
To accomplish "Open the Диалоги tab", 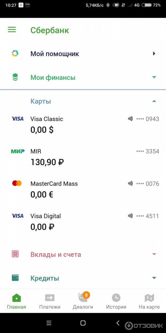I will pyautogui.click(x=83, y=301).
